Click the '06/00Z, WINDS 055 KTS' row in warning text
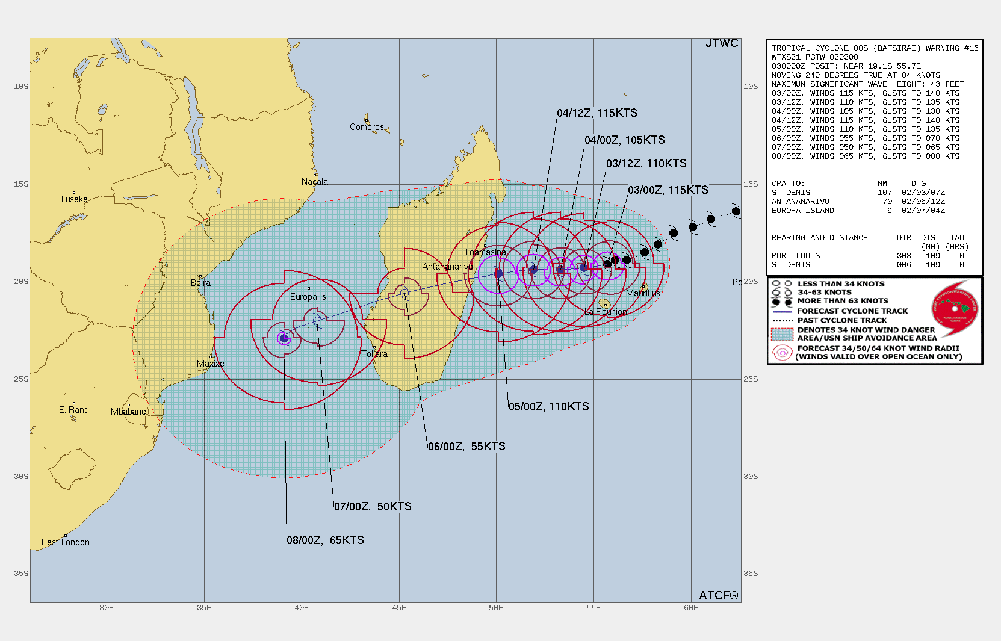1001x641 pixels. 866,138
